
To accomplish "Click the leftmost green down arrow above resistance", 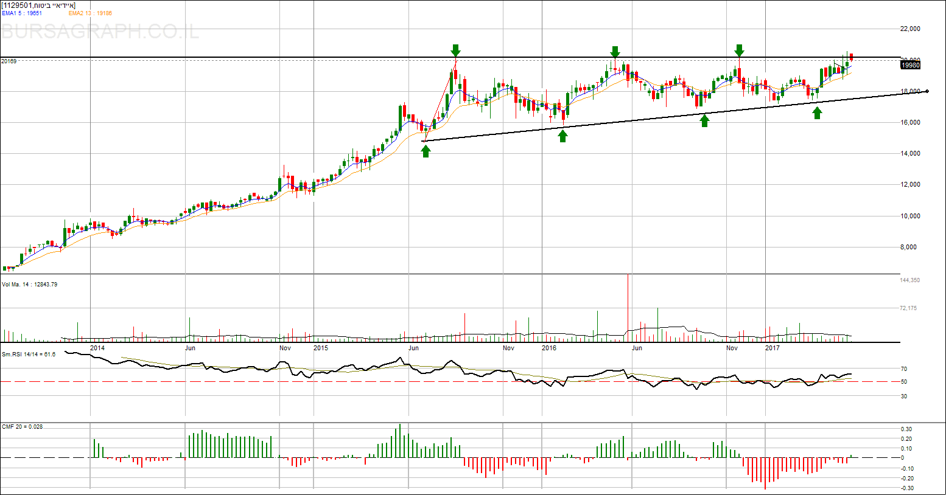I will click(x=455, y=50).
